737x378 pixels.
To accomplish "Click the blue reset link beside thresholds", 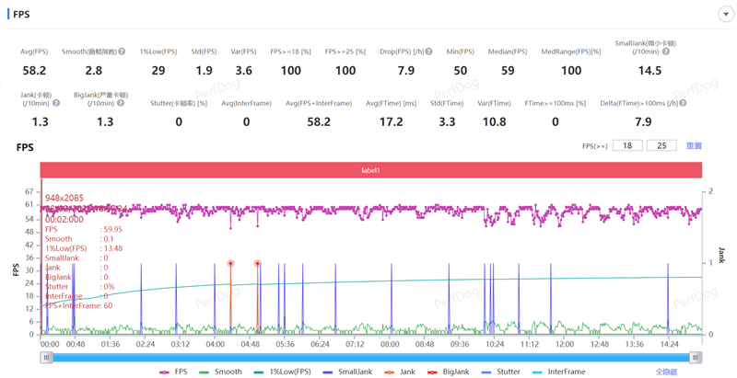I will 694,146.
